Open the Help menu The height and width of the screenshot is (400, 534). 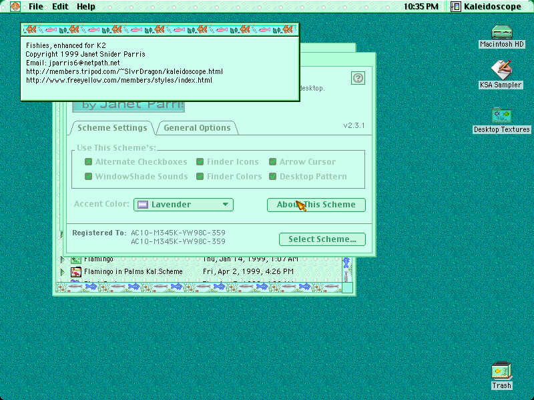tap(86, 7)
